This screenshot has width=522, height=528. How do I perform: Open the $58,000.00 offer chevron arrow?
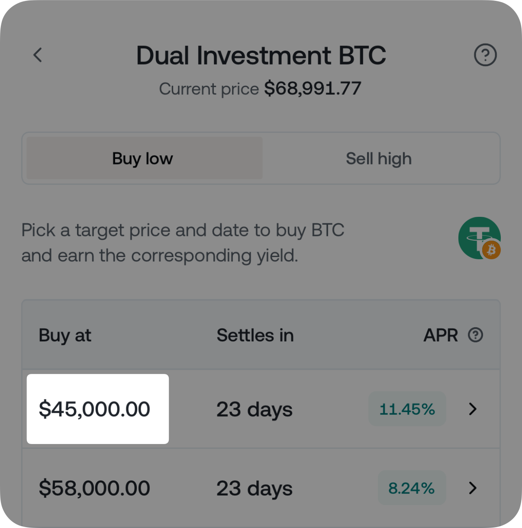click(473, 488)
